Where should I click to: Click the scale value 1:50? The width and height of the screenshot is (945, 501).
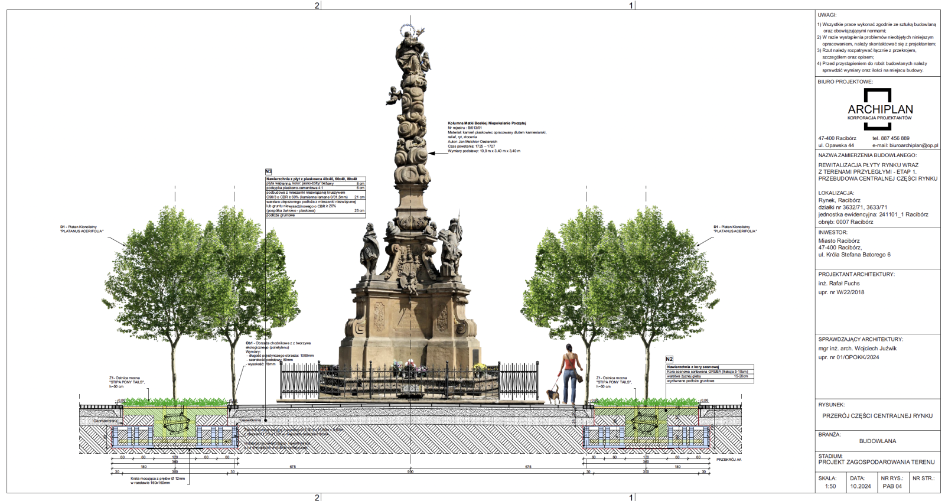830,486
